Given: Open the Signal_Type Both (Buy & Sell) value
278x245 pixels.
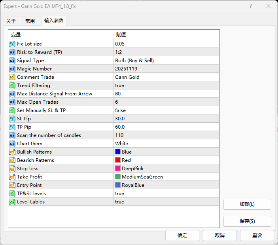Looking at the screenshot, I should (x=134, y=60).
